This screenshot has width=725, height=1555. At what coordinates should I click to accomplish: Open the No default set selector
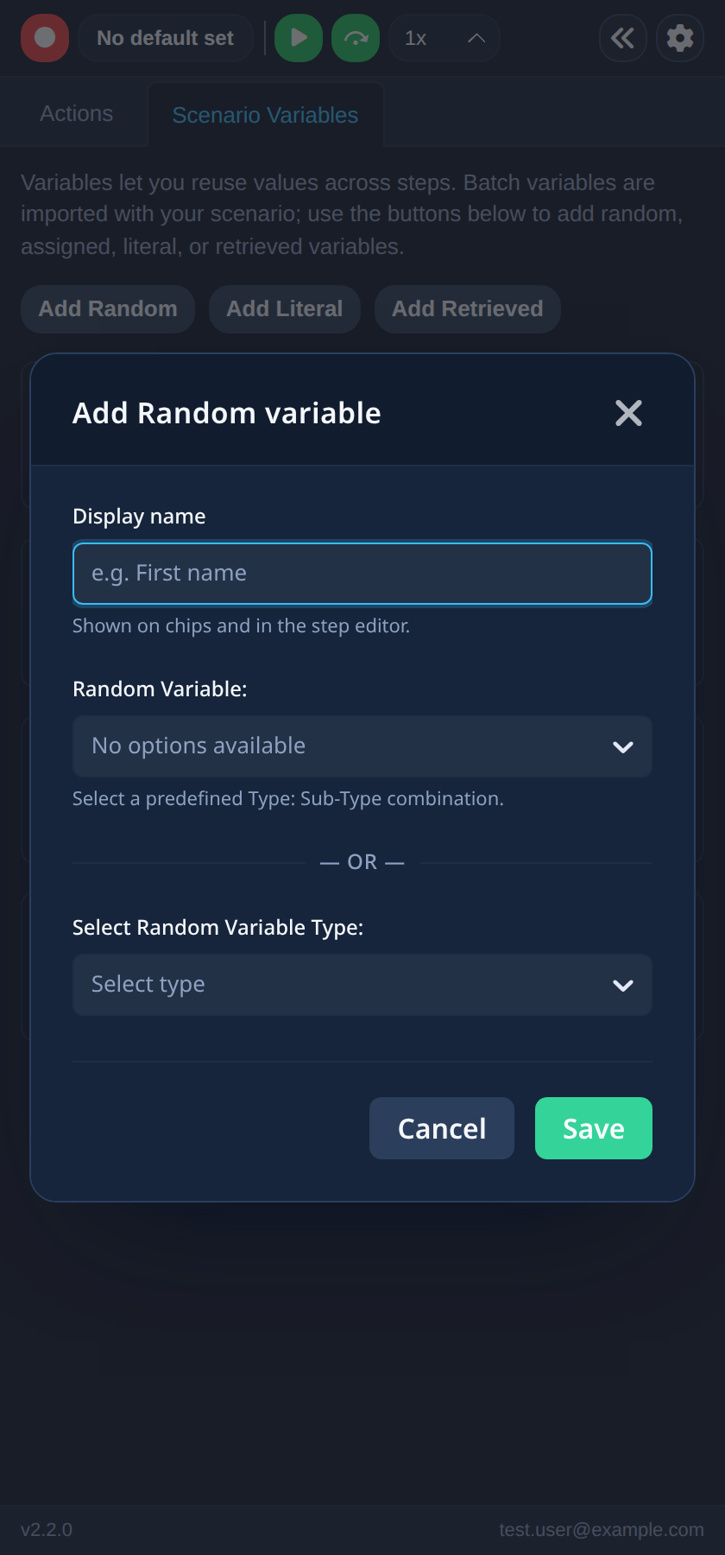[166, 38]
